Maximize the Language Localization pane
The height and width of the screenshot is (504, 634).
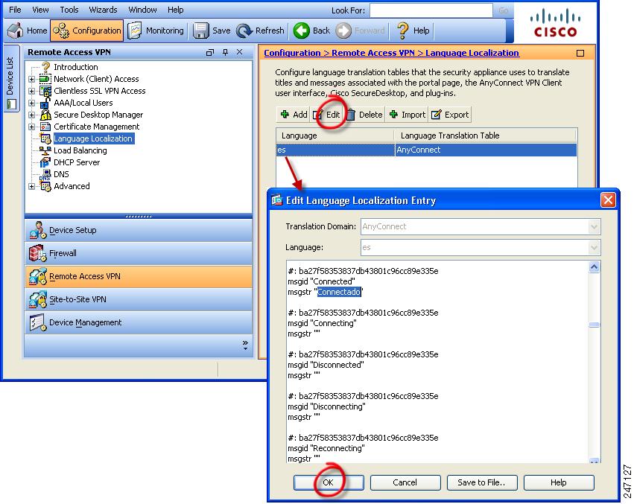[x=580, y=53]
